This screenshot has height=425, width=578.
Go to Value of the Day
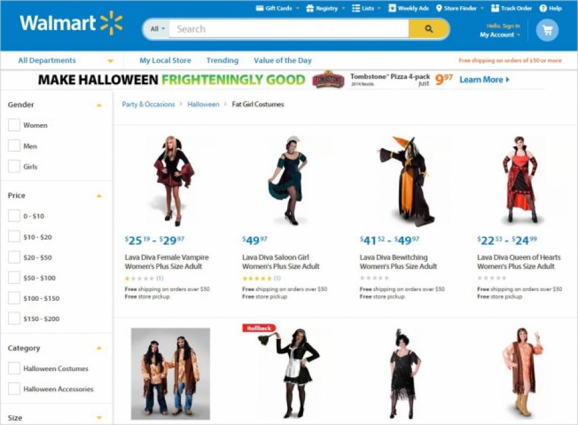[282, 60]
